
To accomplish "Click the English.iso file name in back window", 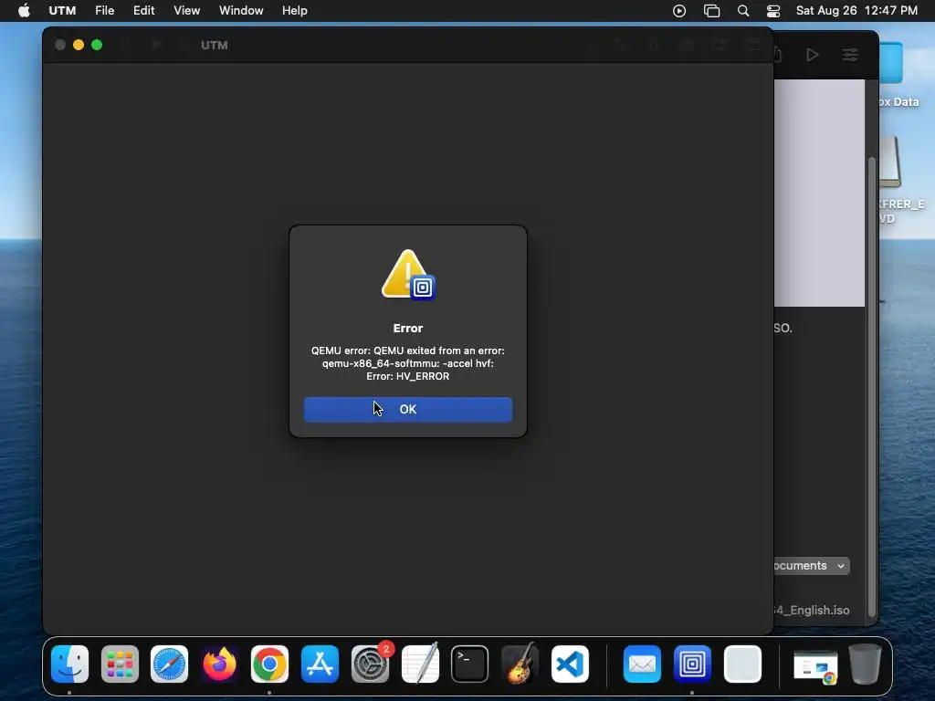I will click(812, 610).
